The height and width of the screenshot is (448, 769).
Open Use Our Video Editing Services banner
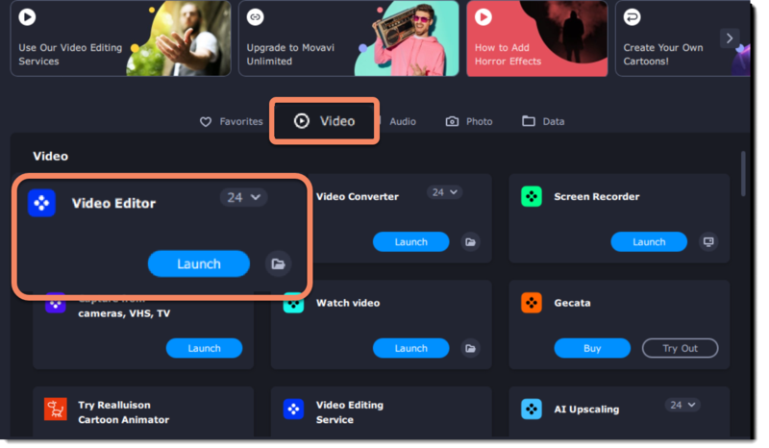(x=121, y=38)
